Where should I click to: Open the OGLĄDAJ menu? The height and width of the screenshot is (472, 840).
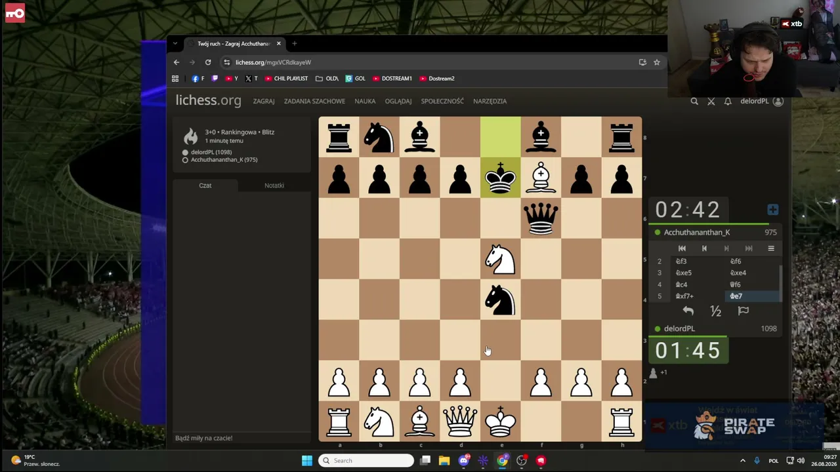pyautogui.click(x=398, y=101)
